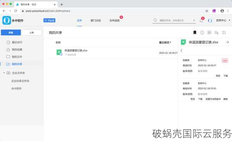Click the blue 已认证 badge
Image resolution: width=232 pixels, height=141 pixels.
49,20
